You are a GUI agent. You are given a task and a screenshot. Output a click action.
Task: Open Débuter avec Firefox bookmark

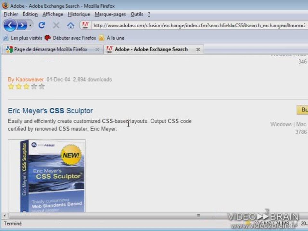pos(70,38)
